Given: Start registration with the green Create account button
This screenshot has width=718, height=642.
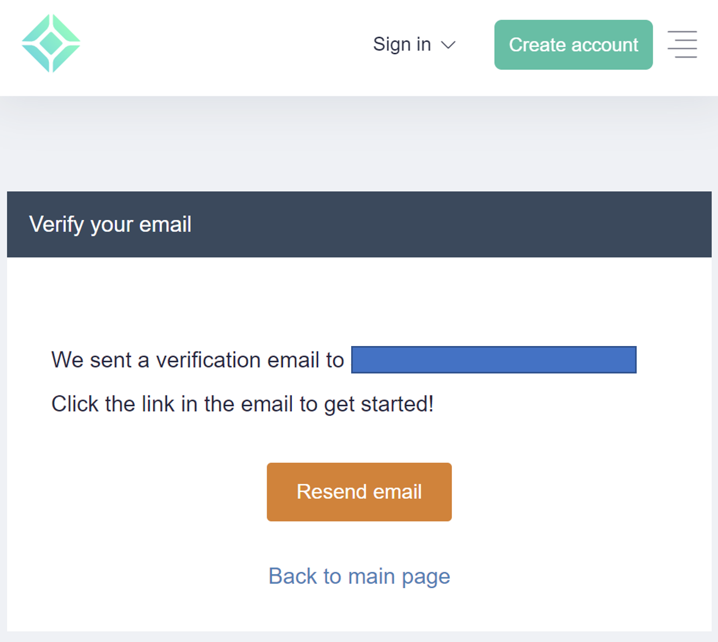Looking at the screenshot, I should 574,45.
